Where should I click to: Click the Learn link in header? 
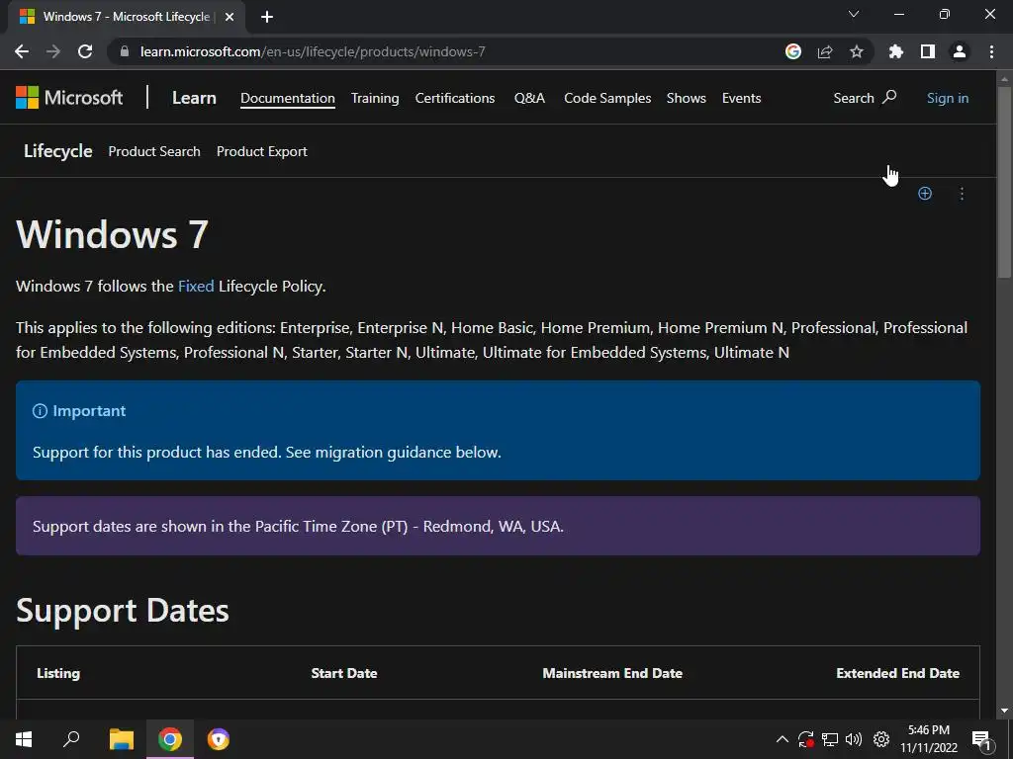[194, 98]
